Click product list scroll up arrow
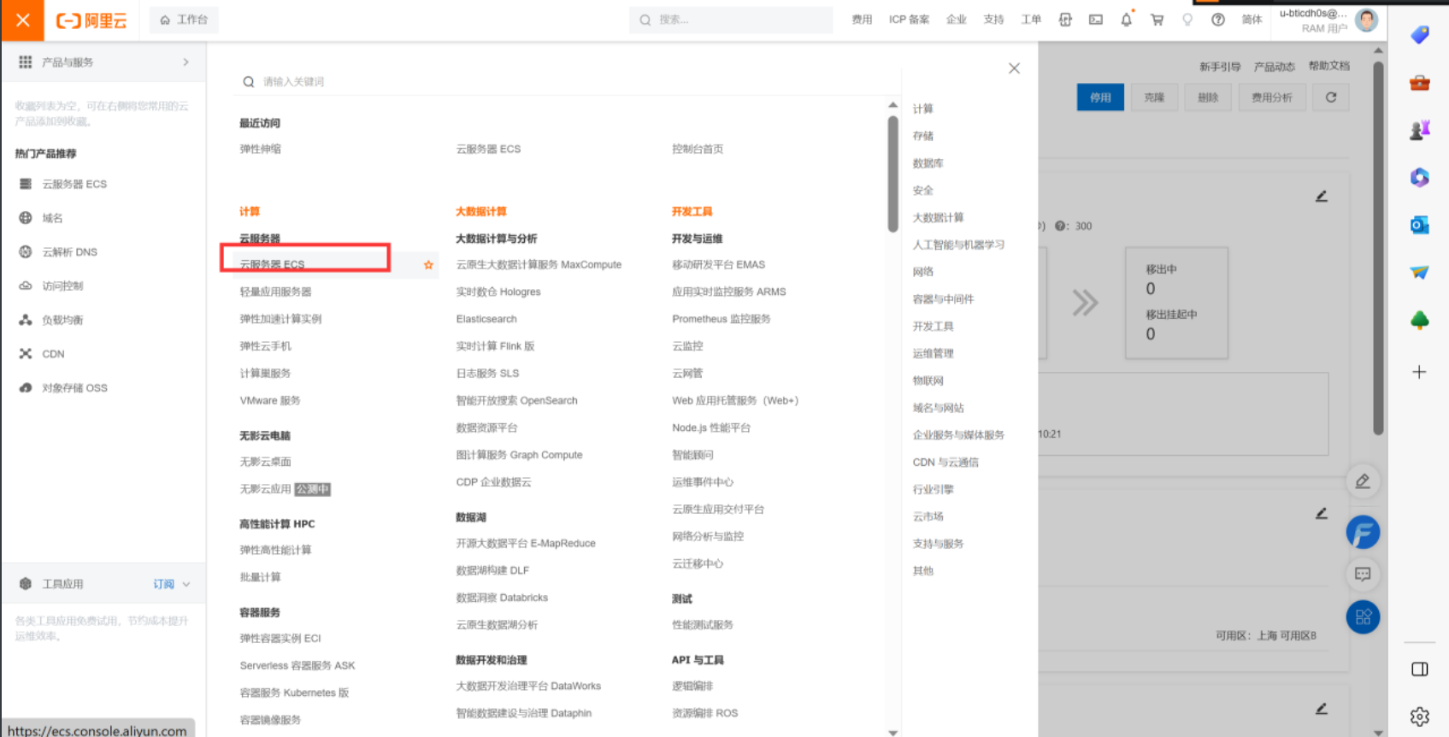This screenshot has width=1449, height=737. click(892, 105)
